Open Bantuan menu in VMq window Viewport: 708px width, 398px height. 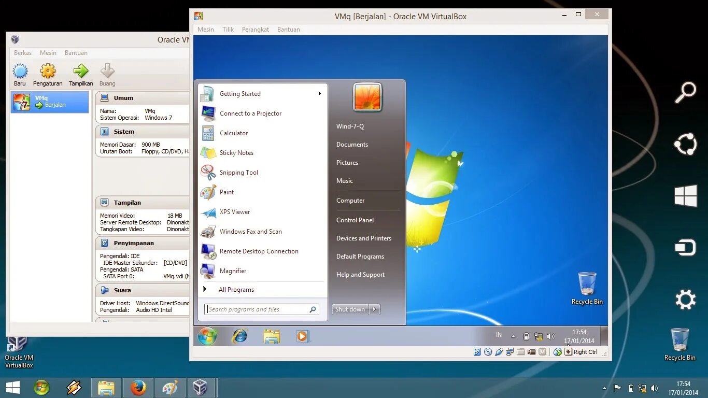(289, 30)
